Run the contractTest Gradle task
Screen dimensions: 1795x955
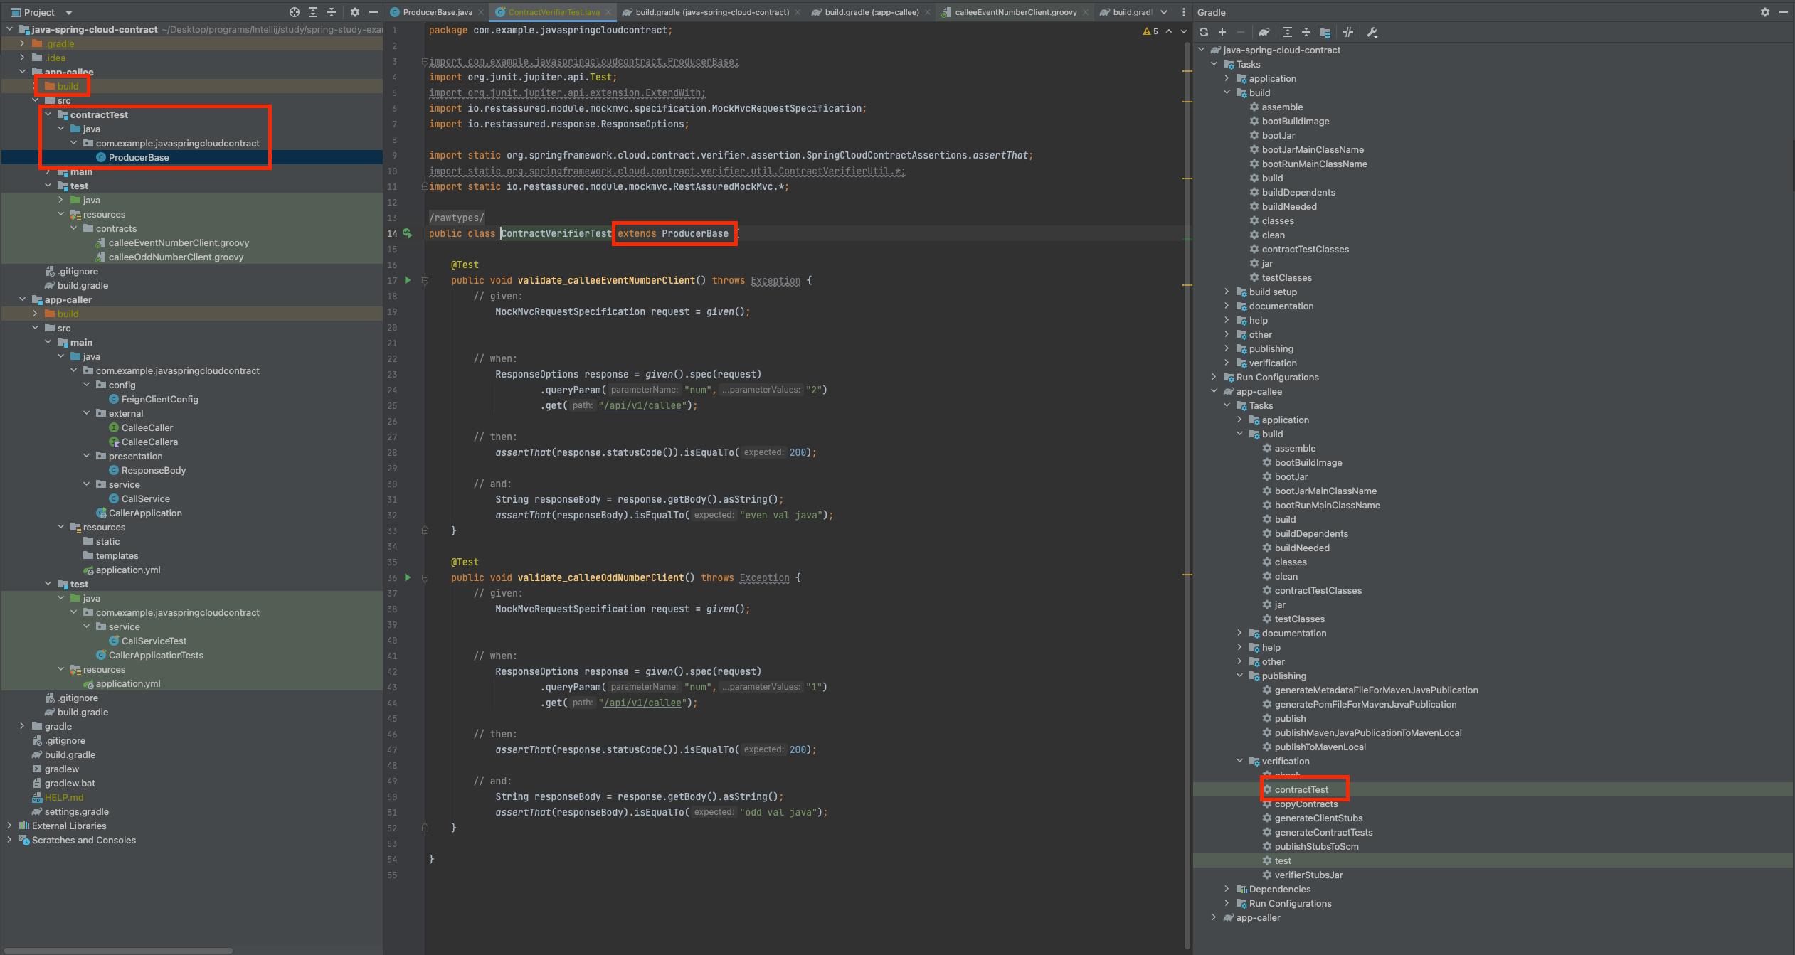pos(1301,789)
